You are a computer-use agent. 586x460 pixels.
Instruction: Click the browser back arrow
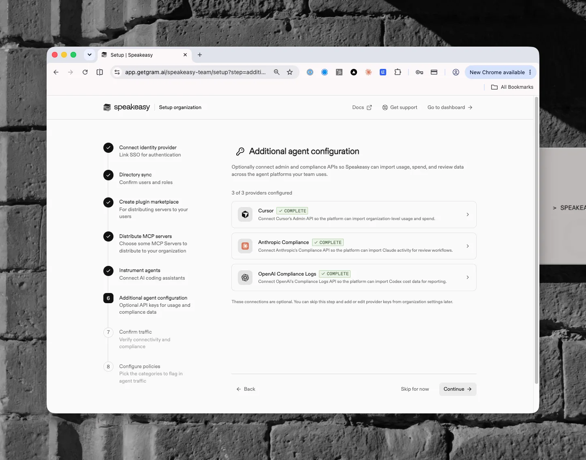click(56, 72)
